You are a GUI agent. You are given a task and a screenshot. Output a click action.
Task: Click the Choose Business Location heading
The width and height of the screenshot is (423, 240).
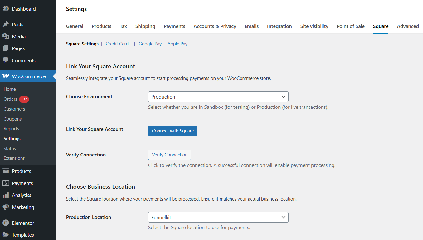click(100, 187)
